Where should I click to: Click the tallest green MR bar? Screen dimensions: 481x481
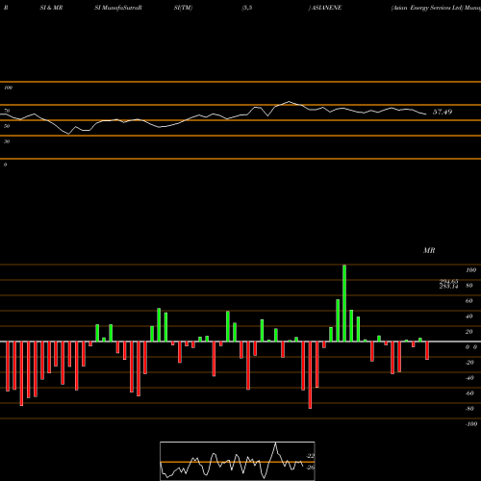click(344, 303)
